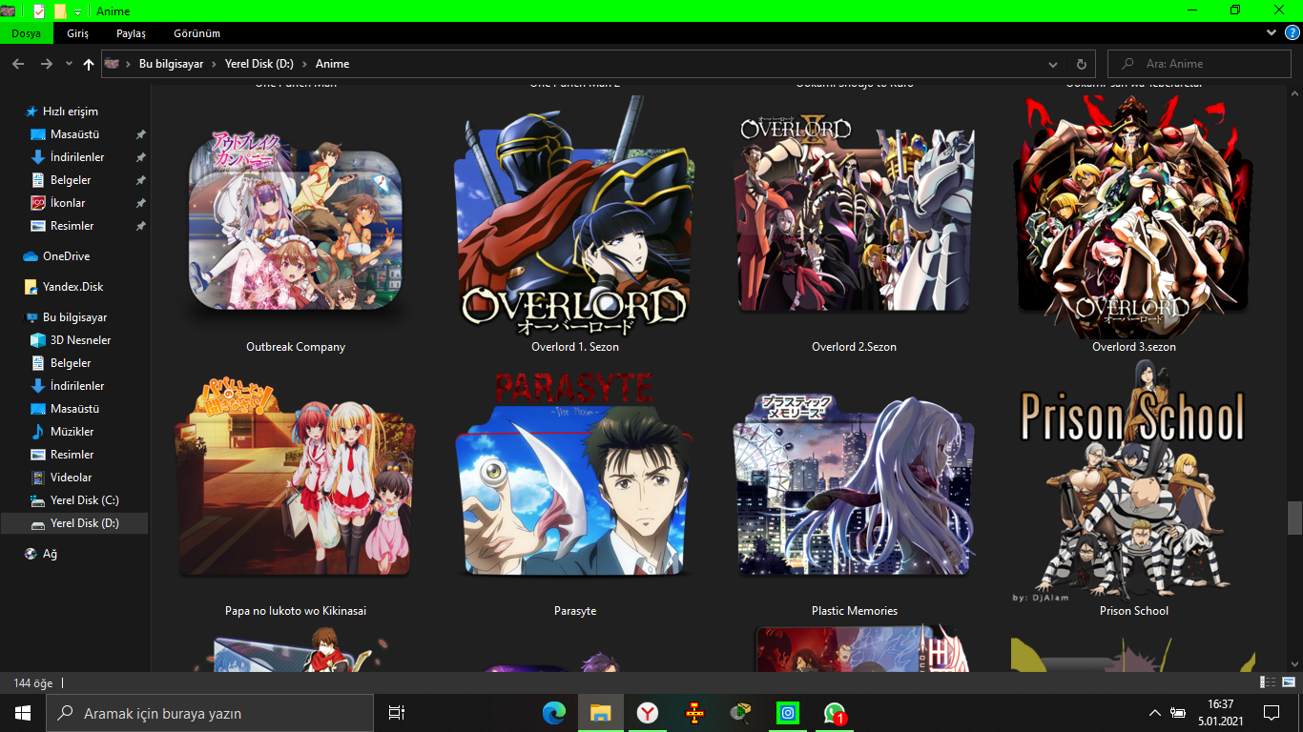Select the Parasyte folder
This screenshot has height=732, width=1303.
pyautogui.click(x=575, y=490)
